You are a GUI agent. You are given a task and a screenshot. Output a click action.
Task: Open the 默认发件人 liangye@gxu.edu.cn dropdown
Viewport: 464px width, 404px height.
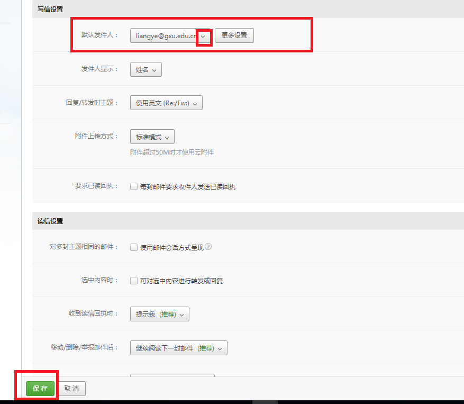(170, 35)
